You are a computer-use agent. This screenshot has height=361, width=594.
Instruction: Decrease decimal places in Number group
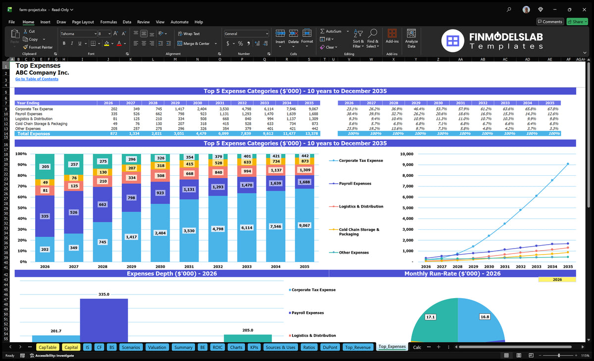point(265,44)
